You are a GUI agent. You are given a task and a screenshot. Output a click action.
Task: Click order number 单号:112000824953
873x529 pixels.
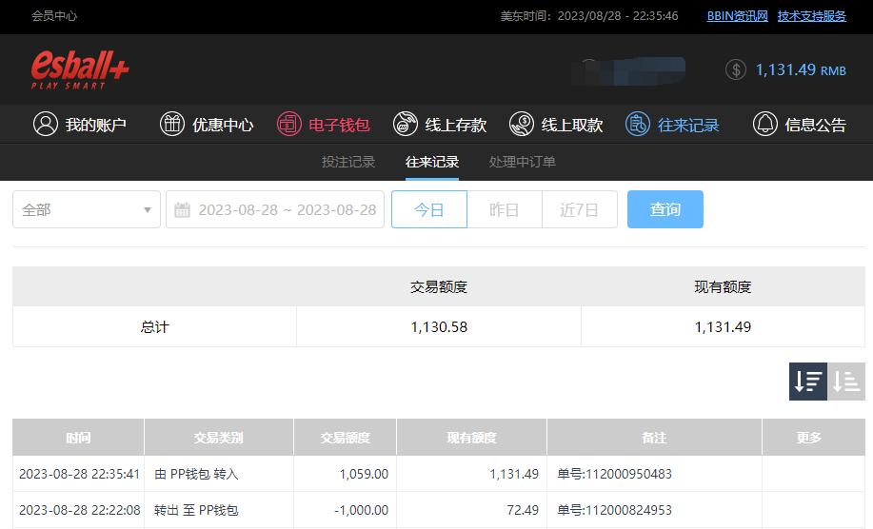[x=615, y=510]
